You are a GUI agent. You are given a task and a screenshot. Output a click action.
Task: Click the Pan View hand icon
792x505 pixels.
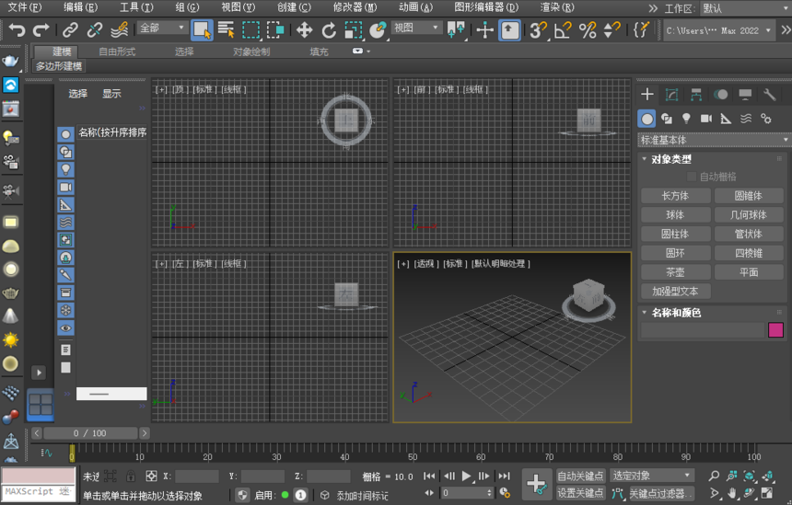[x=732, y=493]
